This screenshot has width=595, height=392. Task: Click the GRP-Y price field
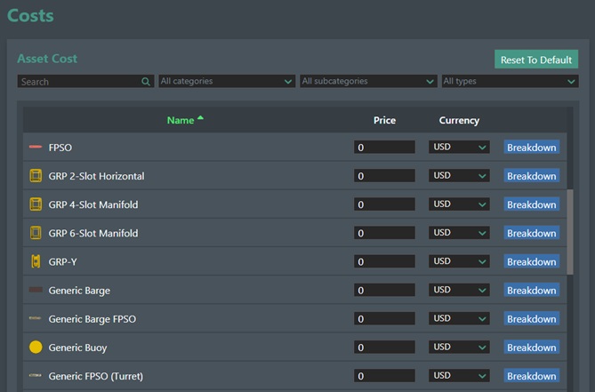pyautogui.click(x=384, y=261)
